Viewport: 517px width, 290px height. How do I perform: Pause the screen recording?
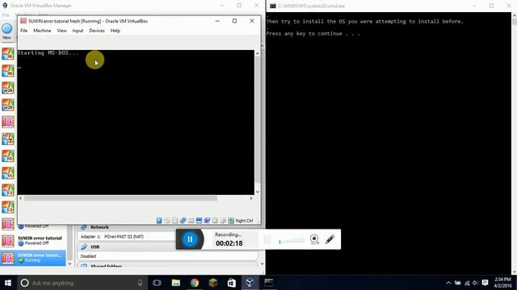[190, 239]
